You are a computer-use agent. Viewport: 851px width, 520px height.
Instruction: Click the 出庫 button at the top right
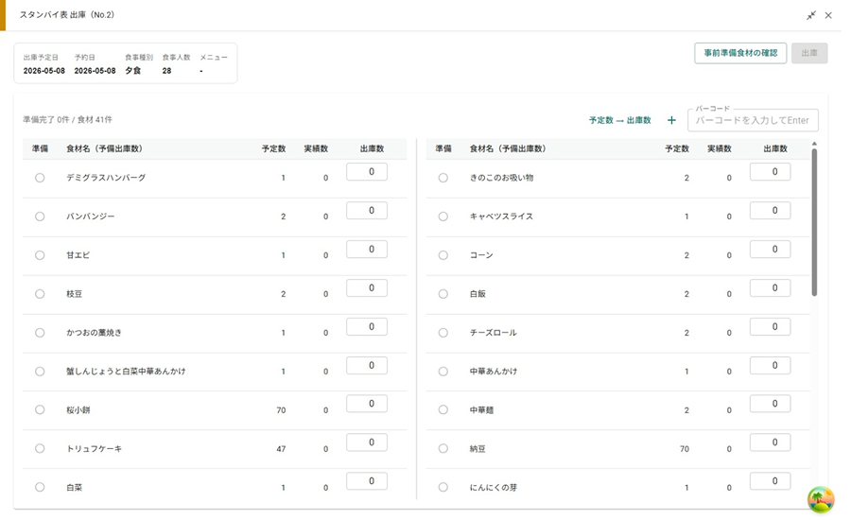[809, 53]
